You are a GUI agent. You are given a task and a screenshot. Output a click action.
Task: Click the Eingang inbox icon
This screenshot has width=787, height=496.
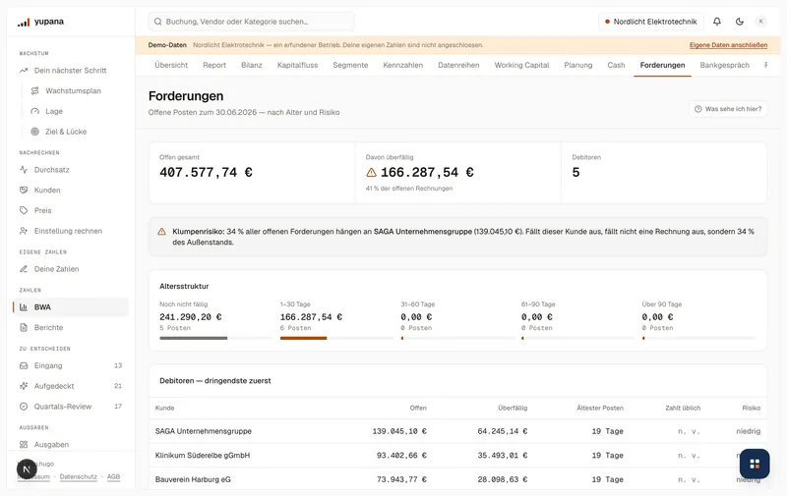point(24,365)
